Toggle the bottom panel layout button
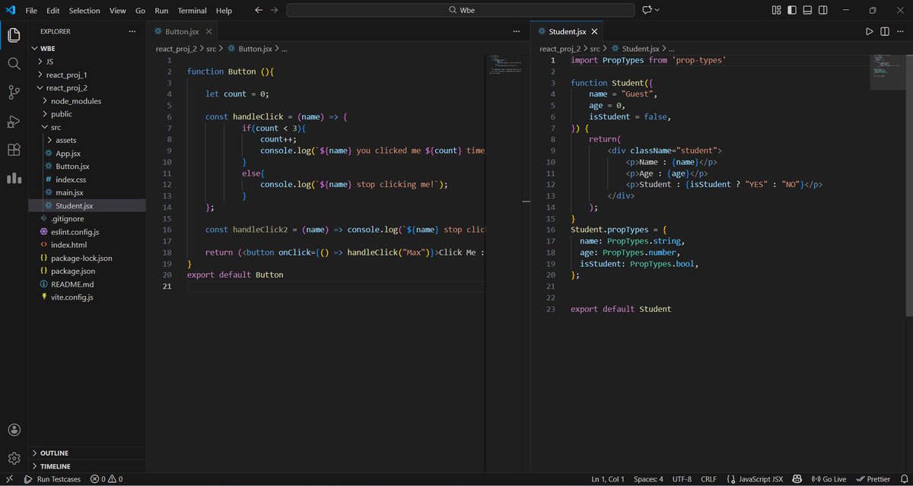Viewport: 913px width, 486px height. click(809, 11)
